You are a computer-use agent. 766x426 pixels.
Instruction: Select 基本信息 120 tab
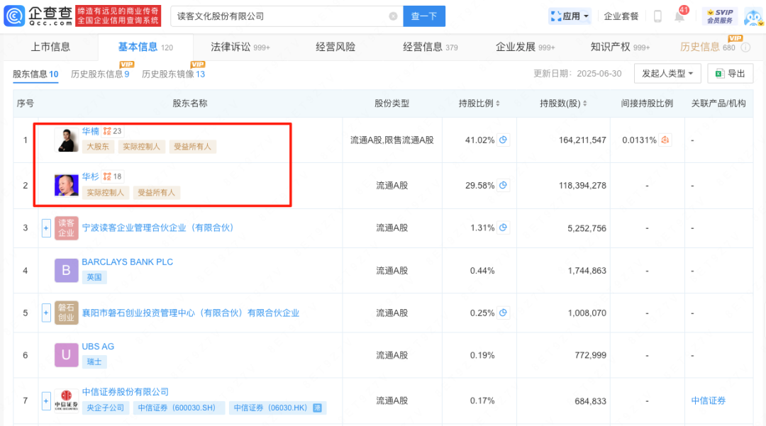[145, 47]
